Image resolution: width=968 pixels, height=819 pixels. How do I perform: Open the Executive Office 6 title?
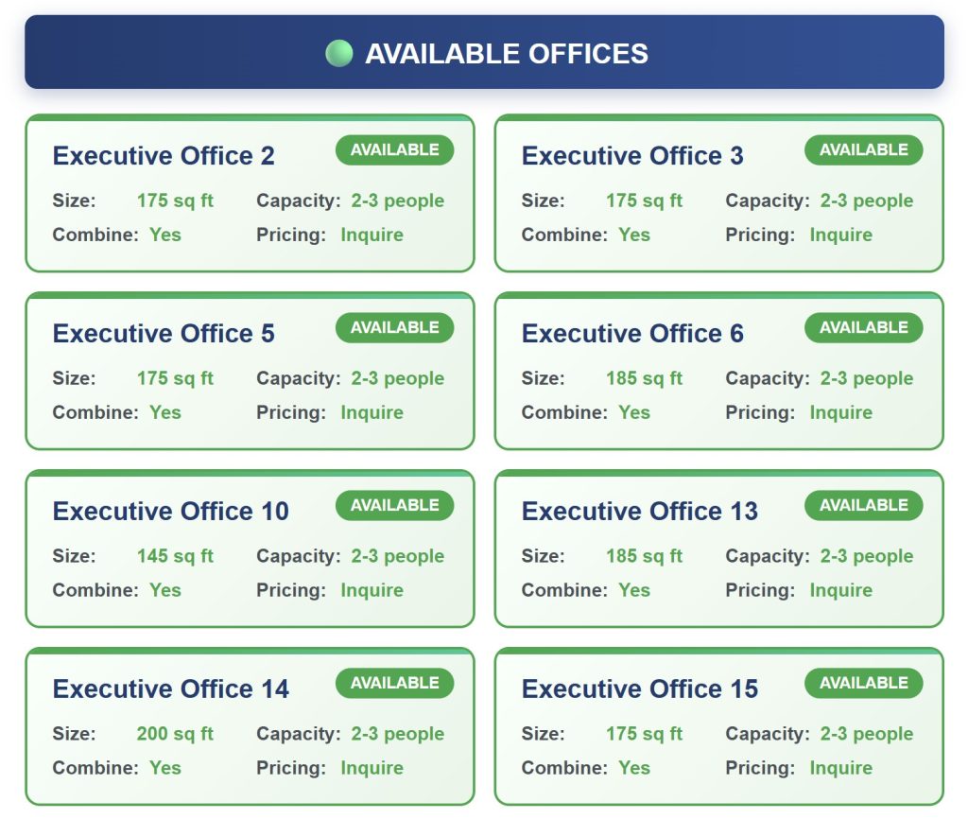coord(632,334)
